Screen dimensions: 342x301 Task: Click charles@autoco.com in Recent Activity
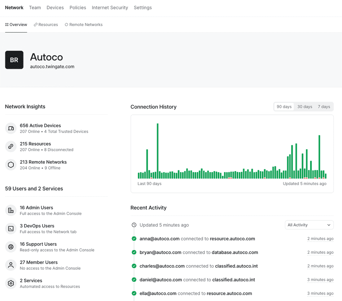coord(162,266)
